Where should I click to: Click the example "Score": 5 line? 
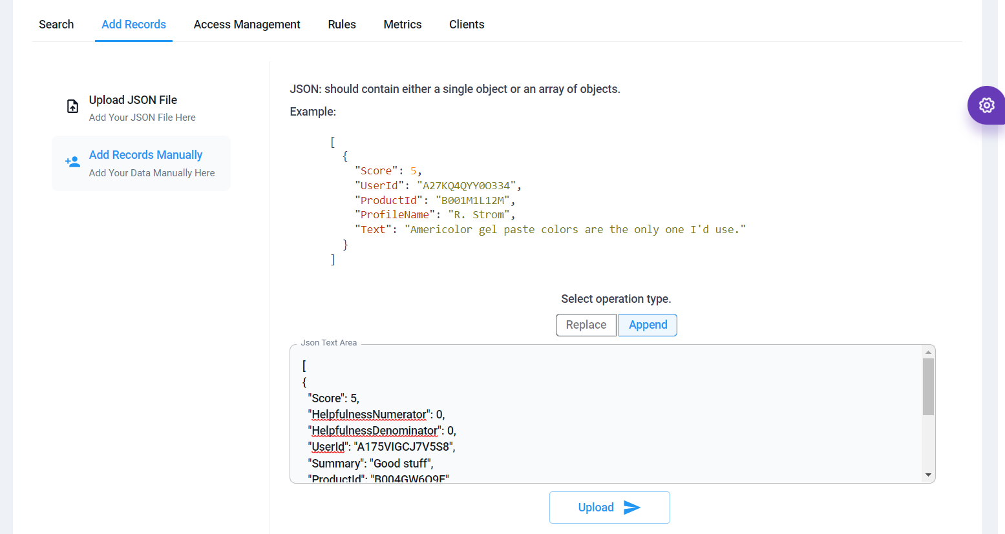[388, 170]
